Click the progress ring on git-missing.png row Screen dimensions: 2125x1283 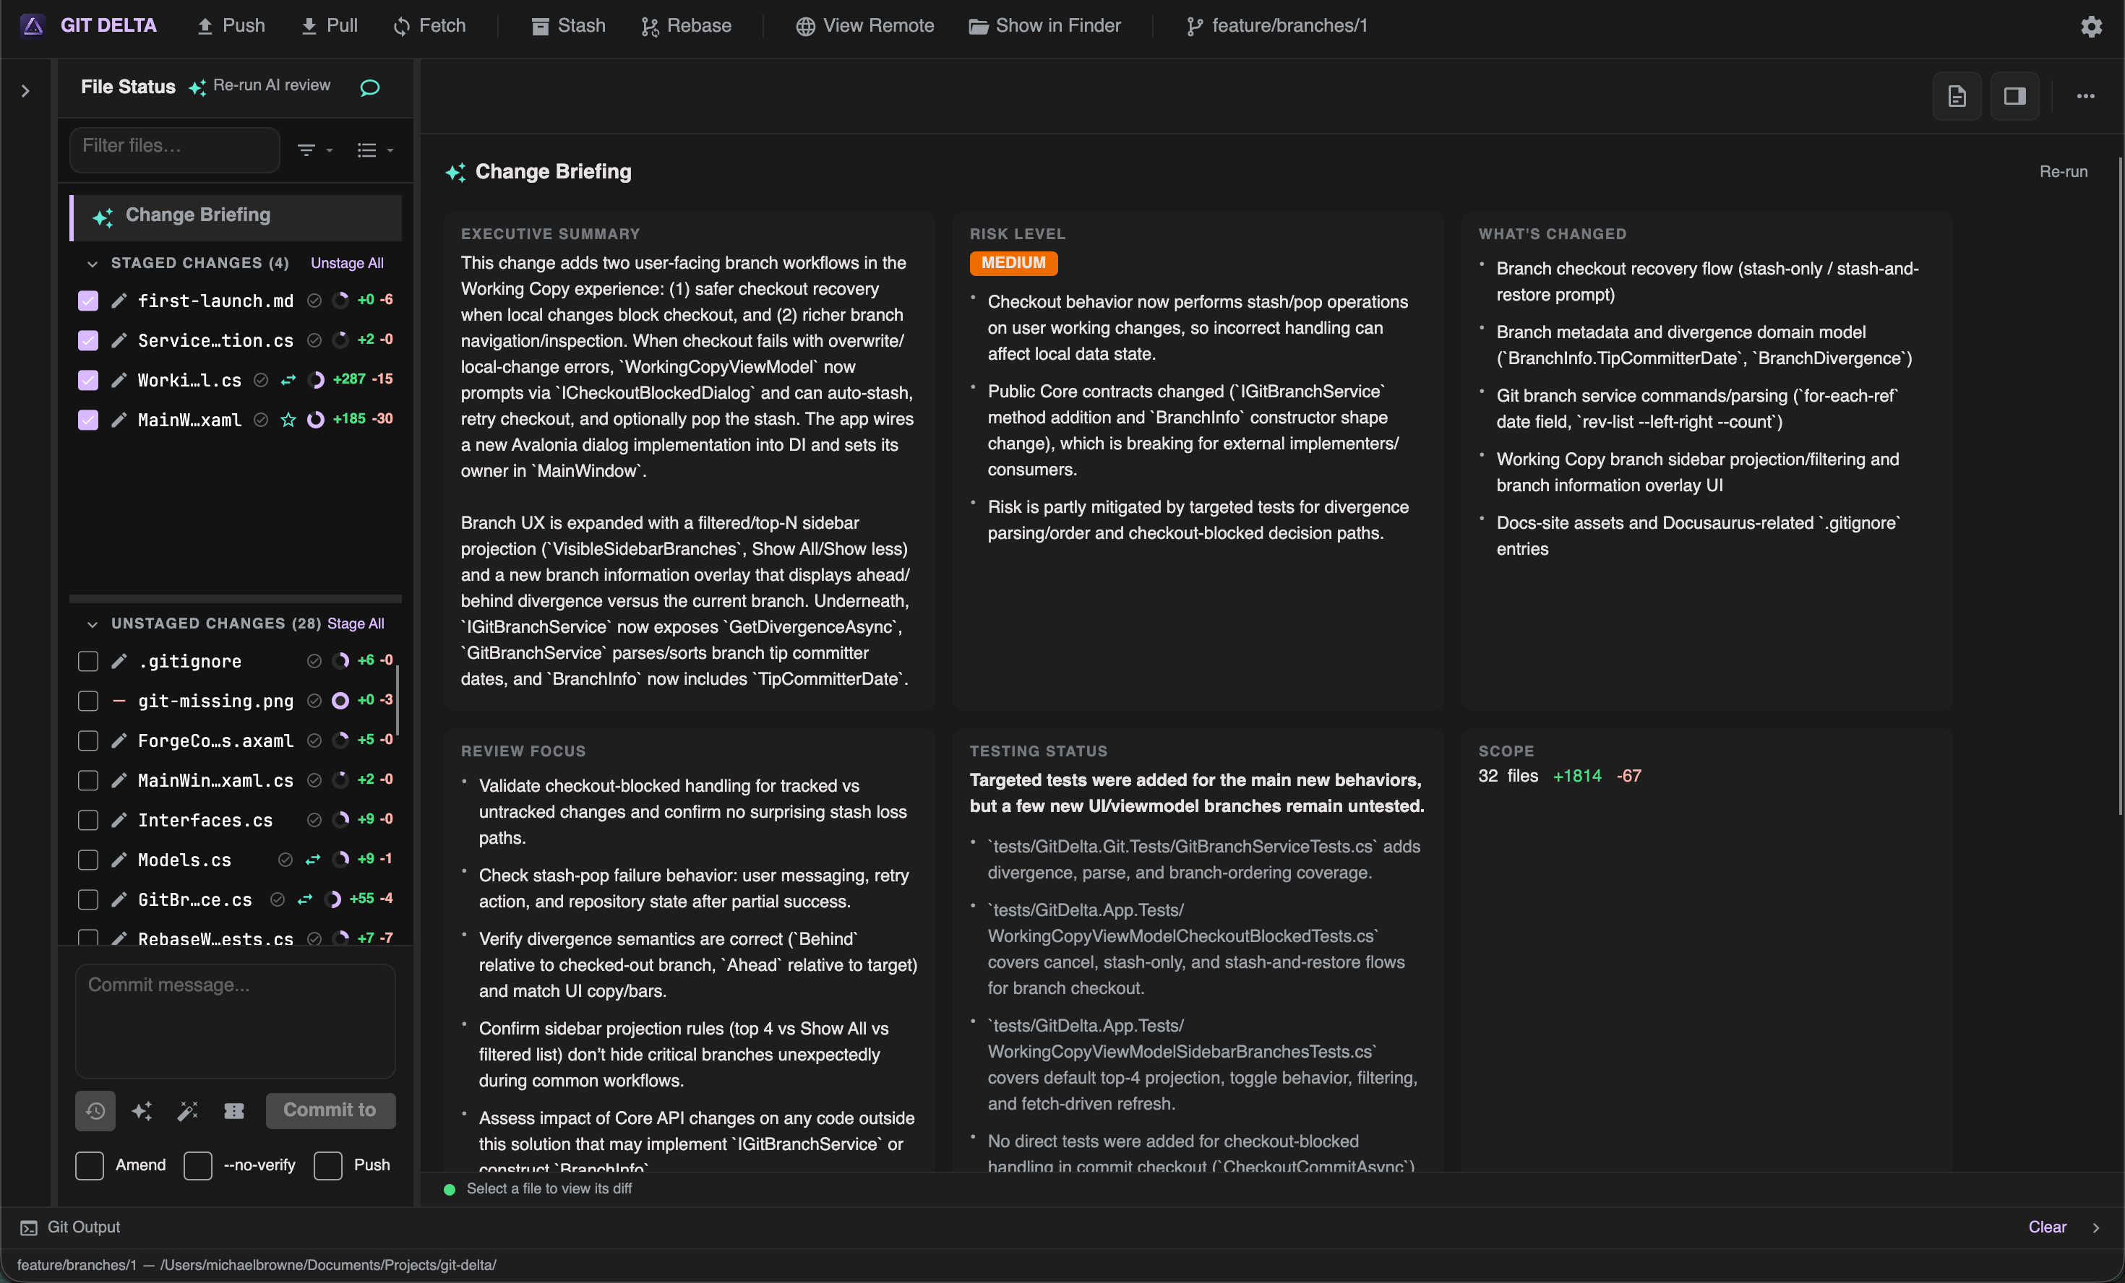[340, 701]
